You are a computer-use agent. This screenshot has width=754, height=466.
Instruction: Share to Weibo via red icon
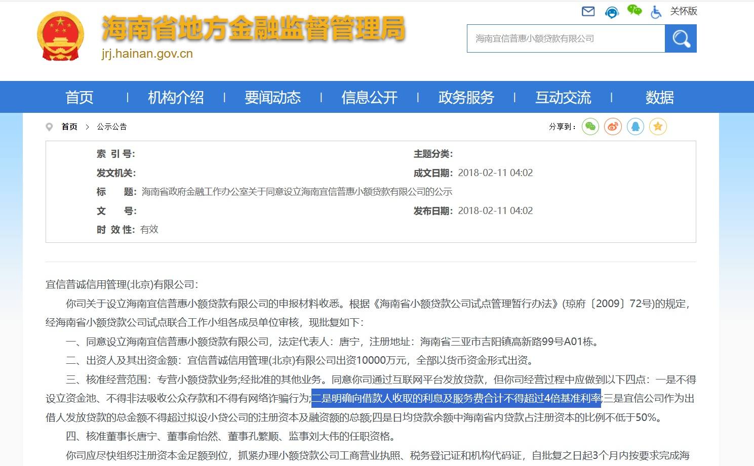pos(613,126)
